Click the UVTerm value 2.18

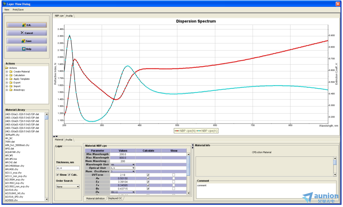coord(123,175)
